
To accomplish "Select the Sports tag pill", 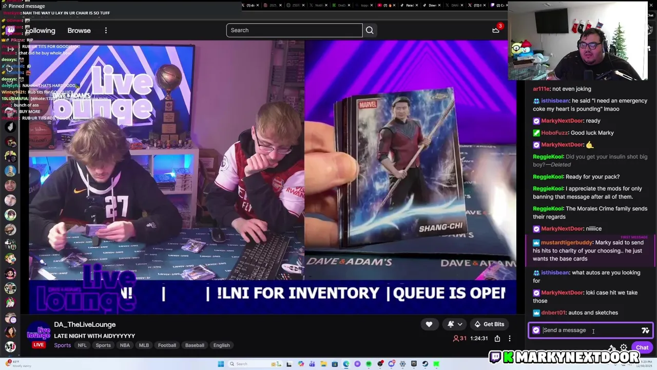I will [103, 345].
